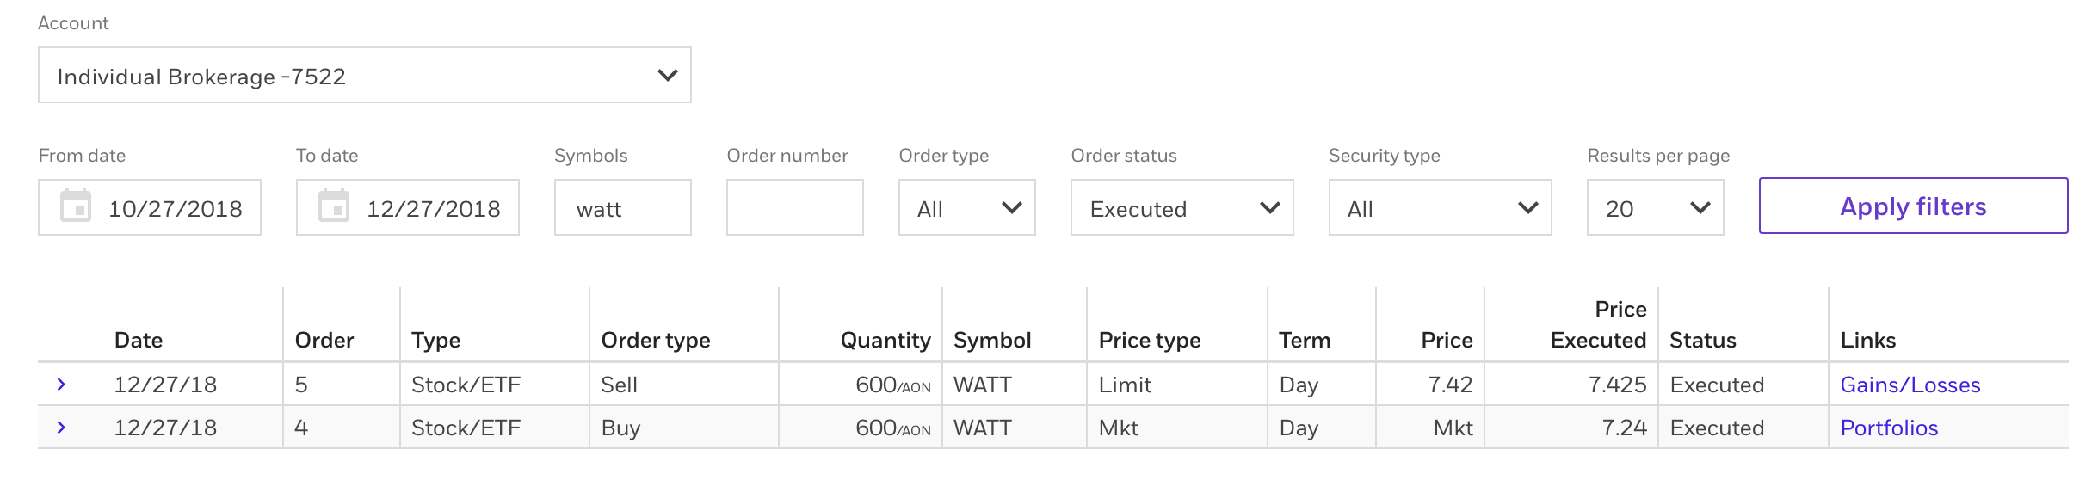Click the From date field value
The image size is (2098, 480).
(x=176, y=209)
